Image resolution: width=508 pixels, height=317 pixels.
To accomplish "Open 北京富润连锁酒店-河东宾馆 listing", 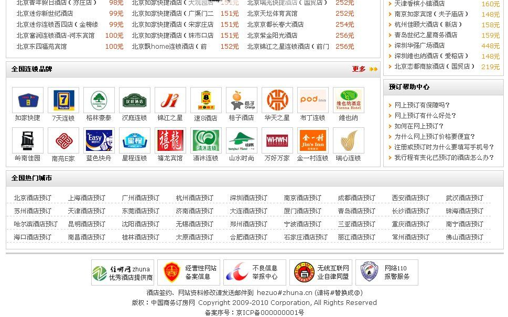I will pos(56,35).
